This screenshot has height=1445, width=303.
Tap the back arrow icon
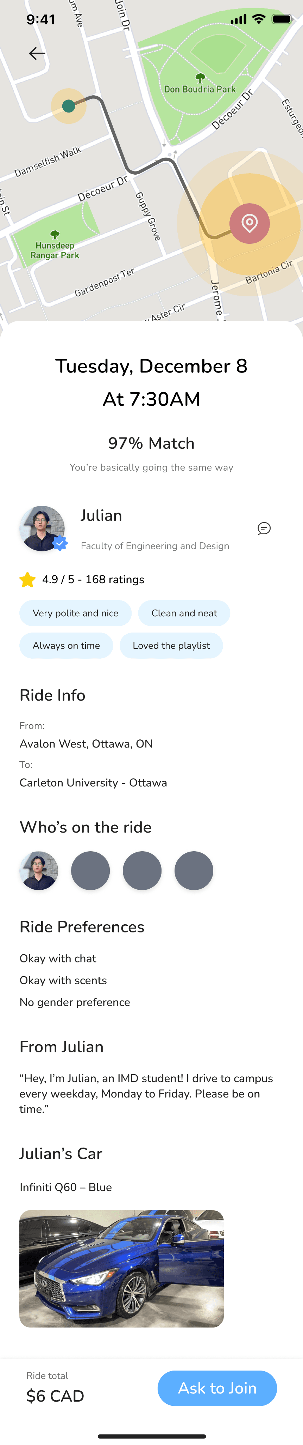(37, 53)
